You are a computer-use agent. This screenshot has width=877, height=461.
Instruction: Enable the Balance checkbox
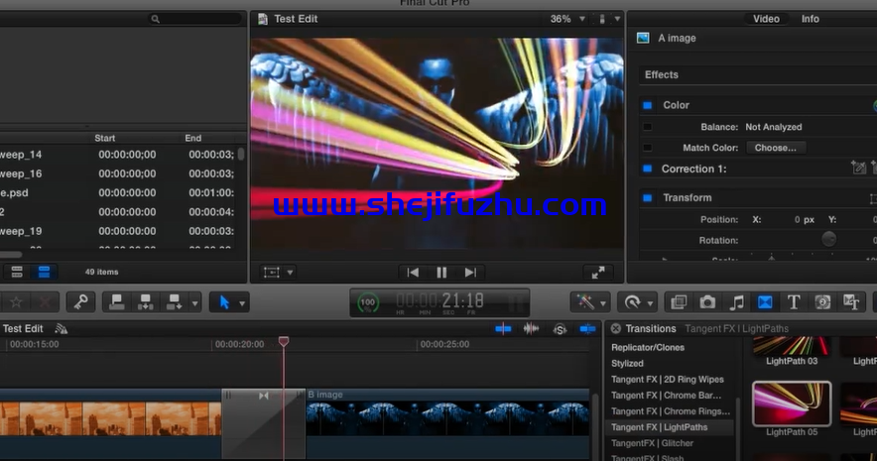pos(647,127)
